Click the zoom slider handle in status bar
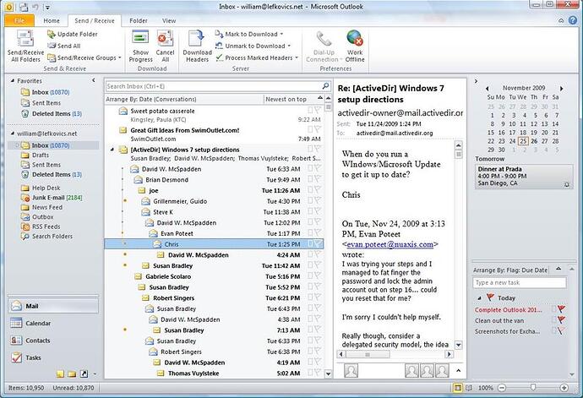This screenshot has width=583, height=398. [533, 388]
